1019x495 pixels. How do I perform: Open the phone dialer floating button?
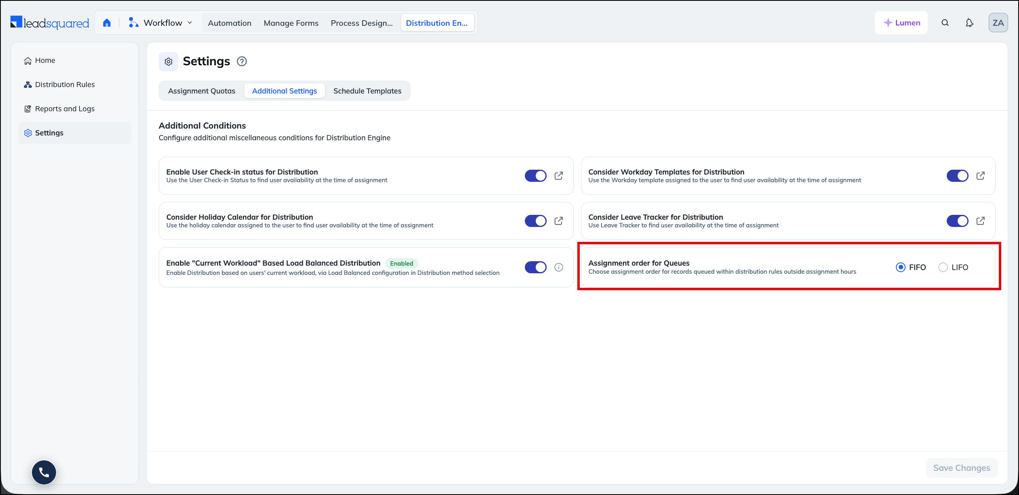tap(44, 472)
